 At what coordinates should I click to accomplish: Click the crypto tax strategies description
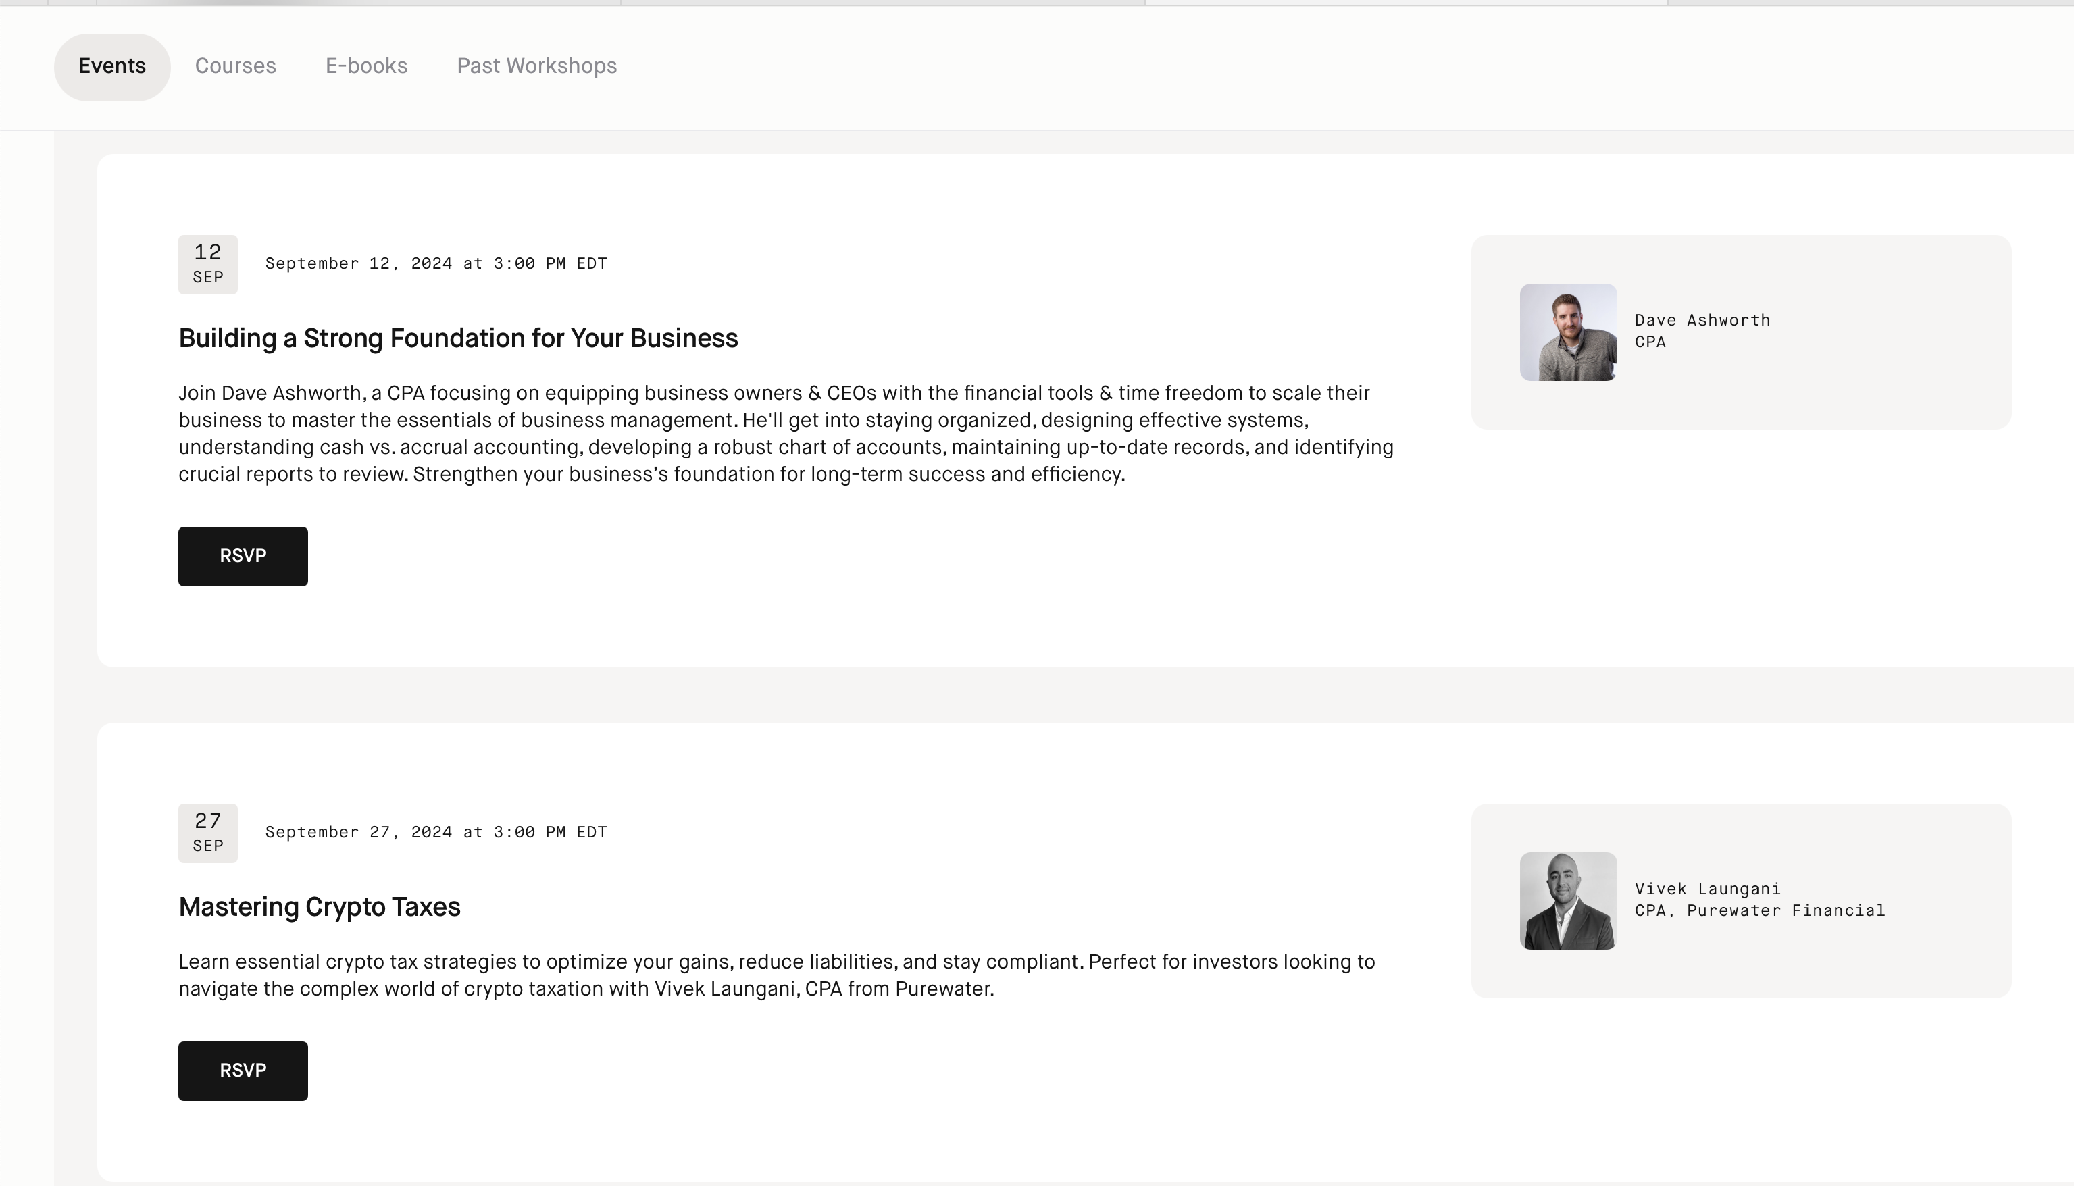[776, 975]
